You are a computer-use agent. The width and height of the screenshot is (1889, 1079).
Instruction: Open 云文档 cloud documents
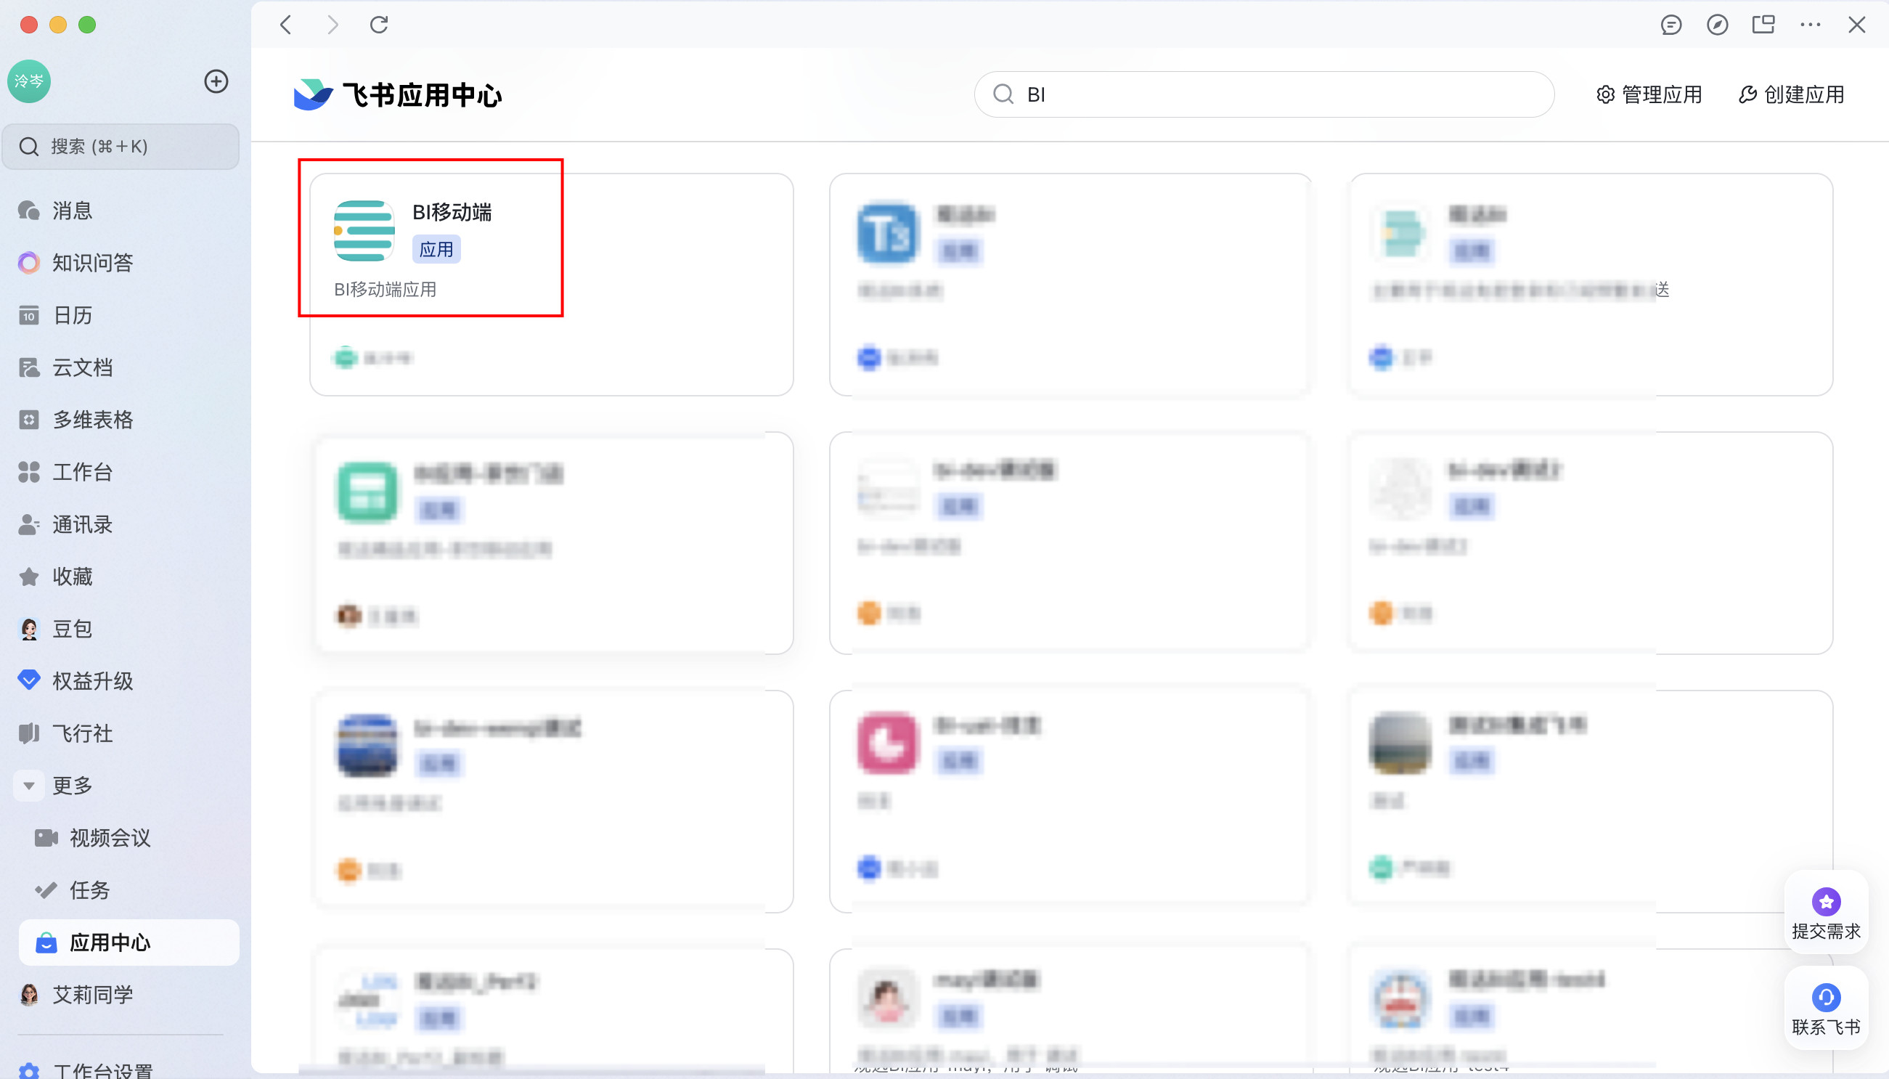pos(81,367)
